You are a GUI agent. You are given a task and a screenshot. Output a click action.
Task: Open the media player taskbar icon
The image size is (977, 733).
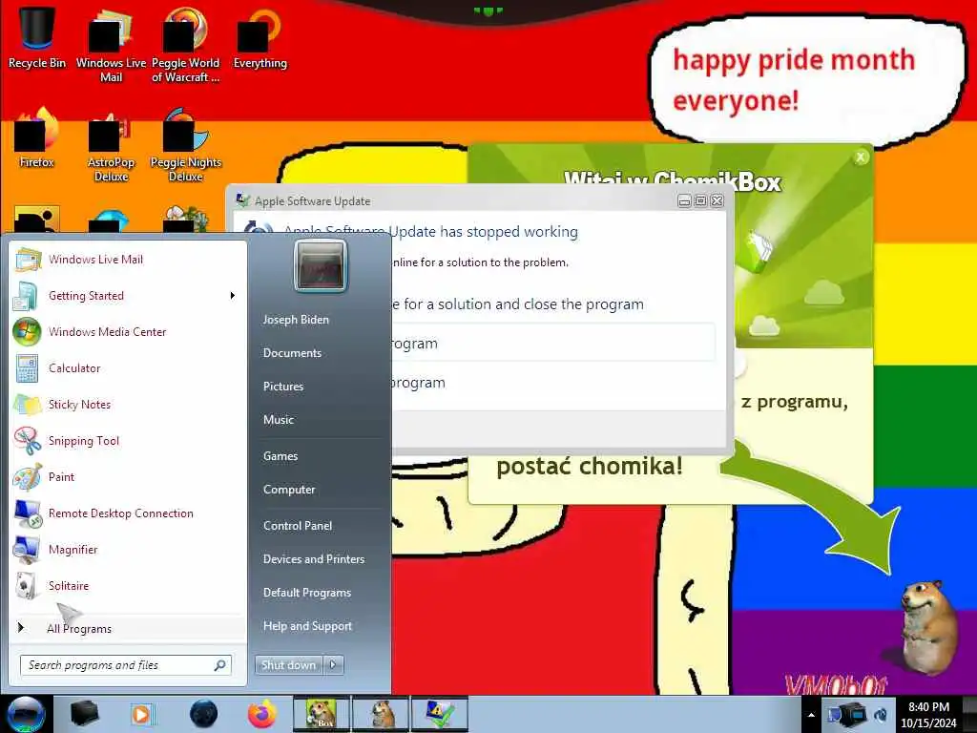[143, 714]
